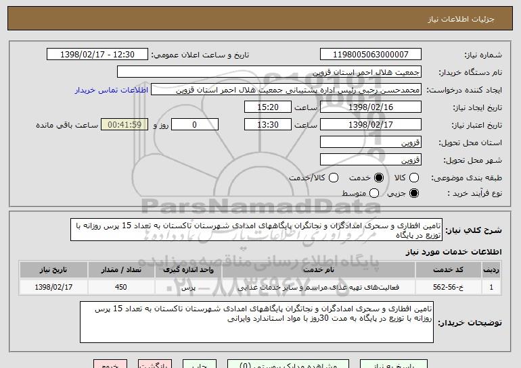Focus the شهر محل تحویل field
The width and height of the screenshot is (521, 368).
click(369, 160)
